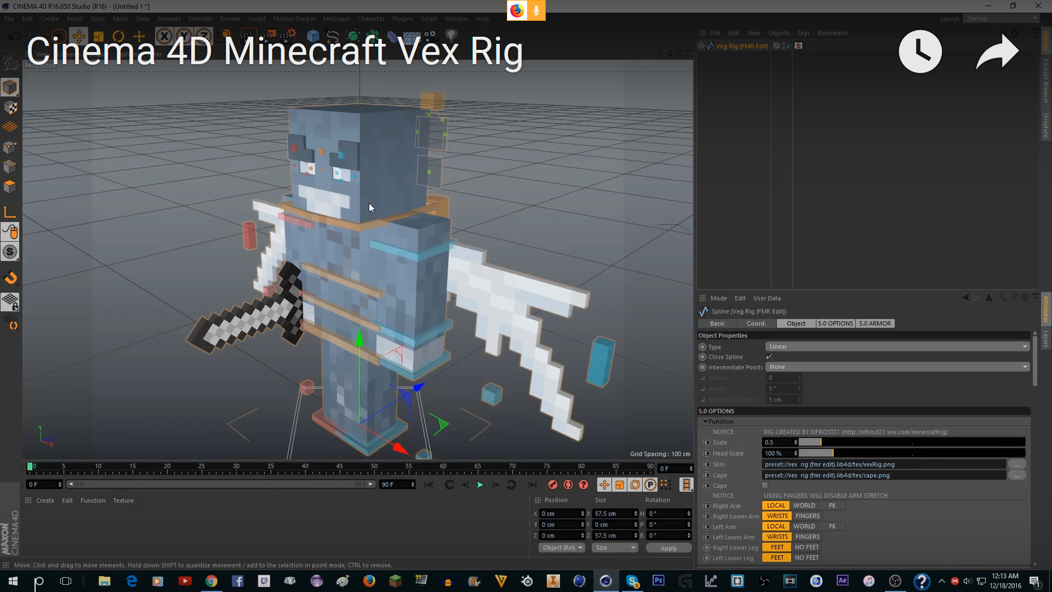The height and width of the screenshot is (592, 1052).
Task: Click the timeline range scroll bar
Action: pos(220,484)
